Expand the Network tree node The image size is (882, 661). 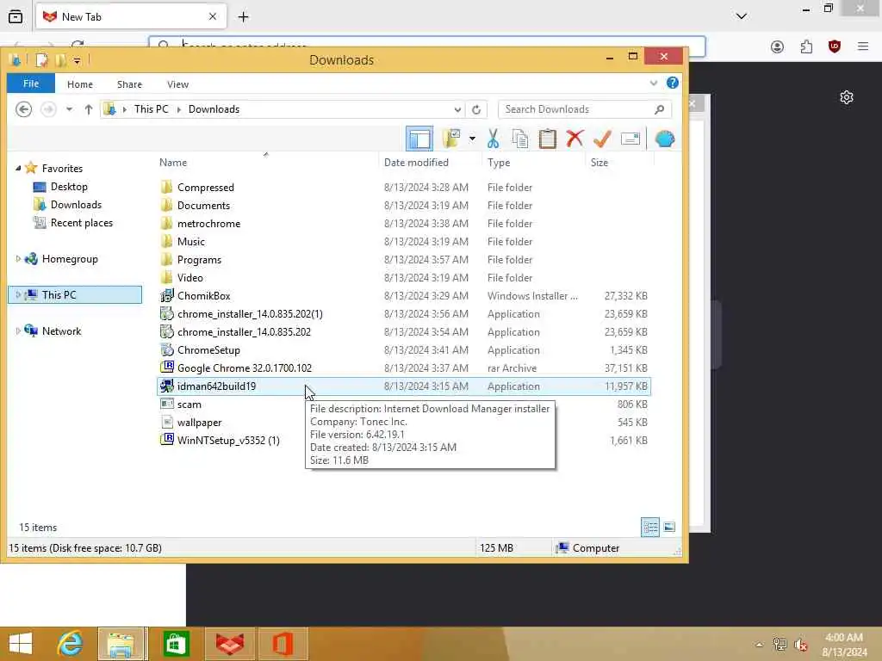point(18,331)
